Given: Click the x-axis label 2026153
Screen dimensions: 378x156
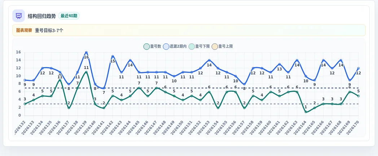Looking at the screenshot, I should (x=204, y=128).
